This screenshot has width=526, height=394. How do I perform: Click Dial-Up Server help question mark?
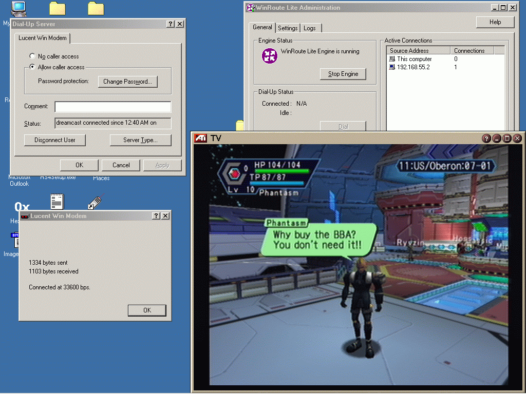(171, 24)
